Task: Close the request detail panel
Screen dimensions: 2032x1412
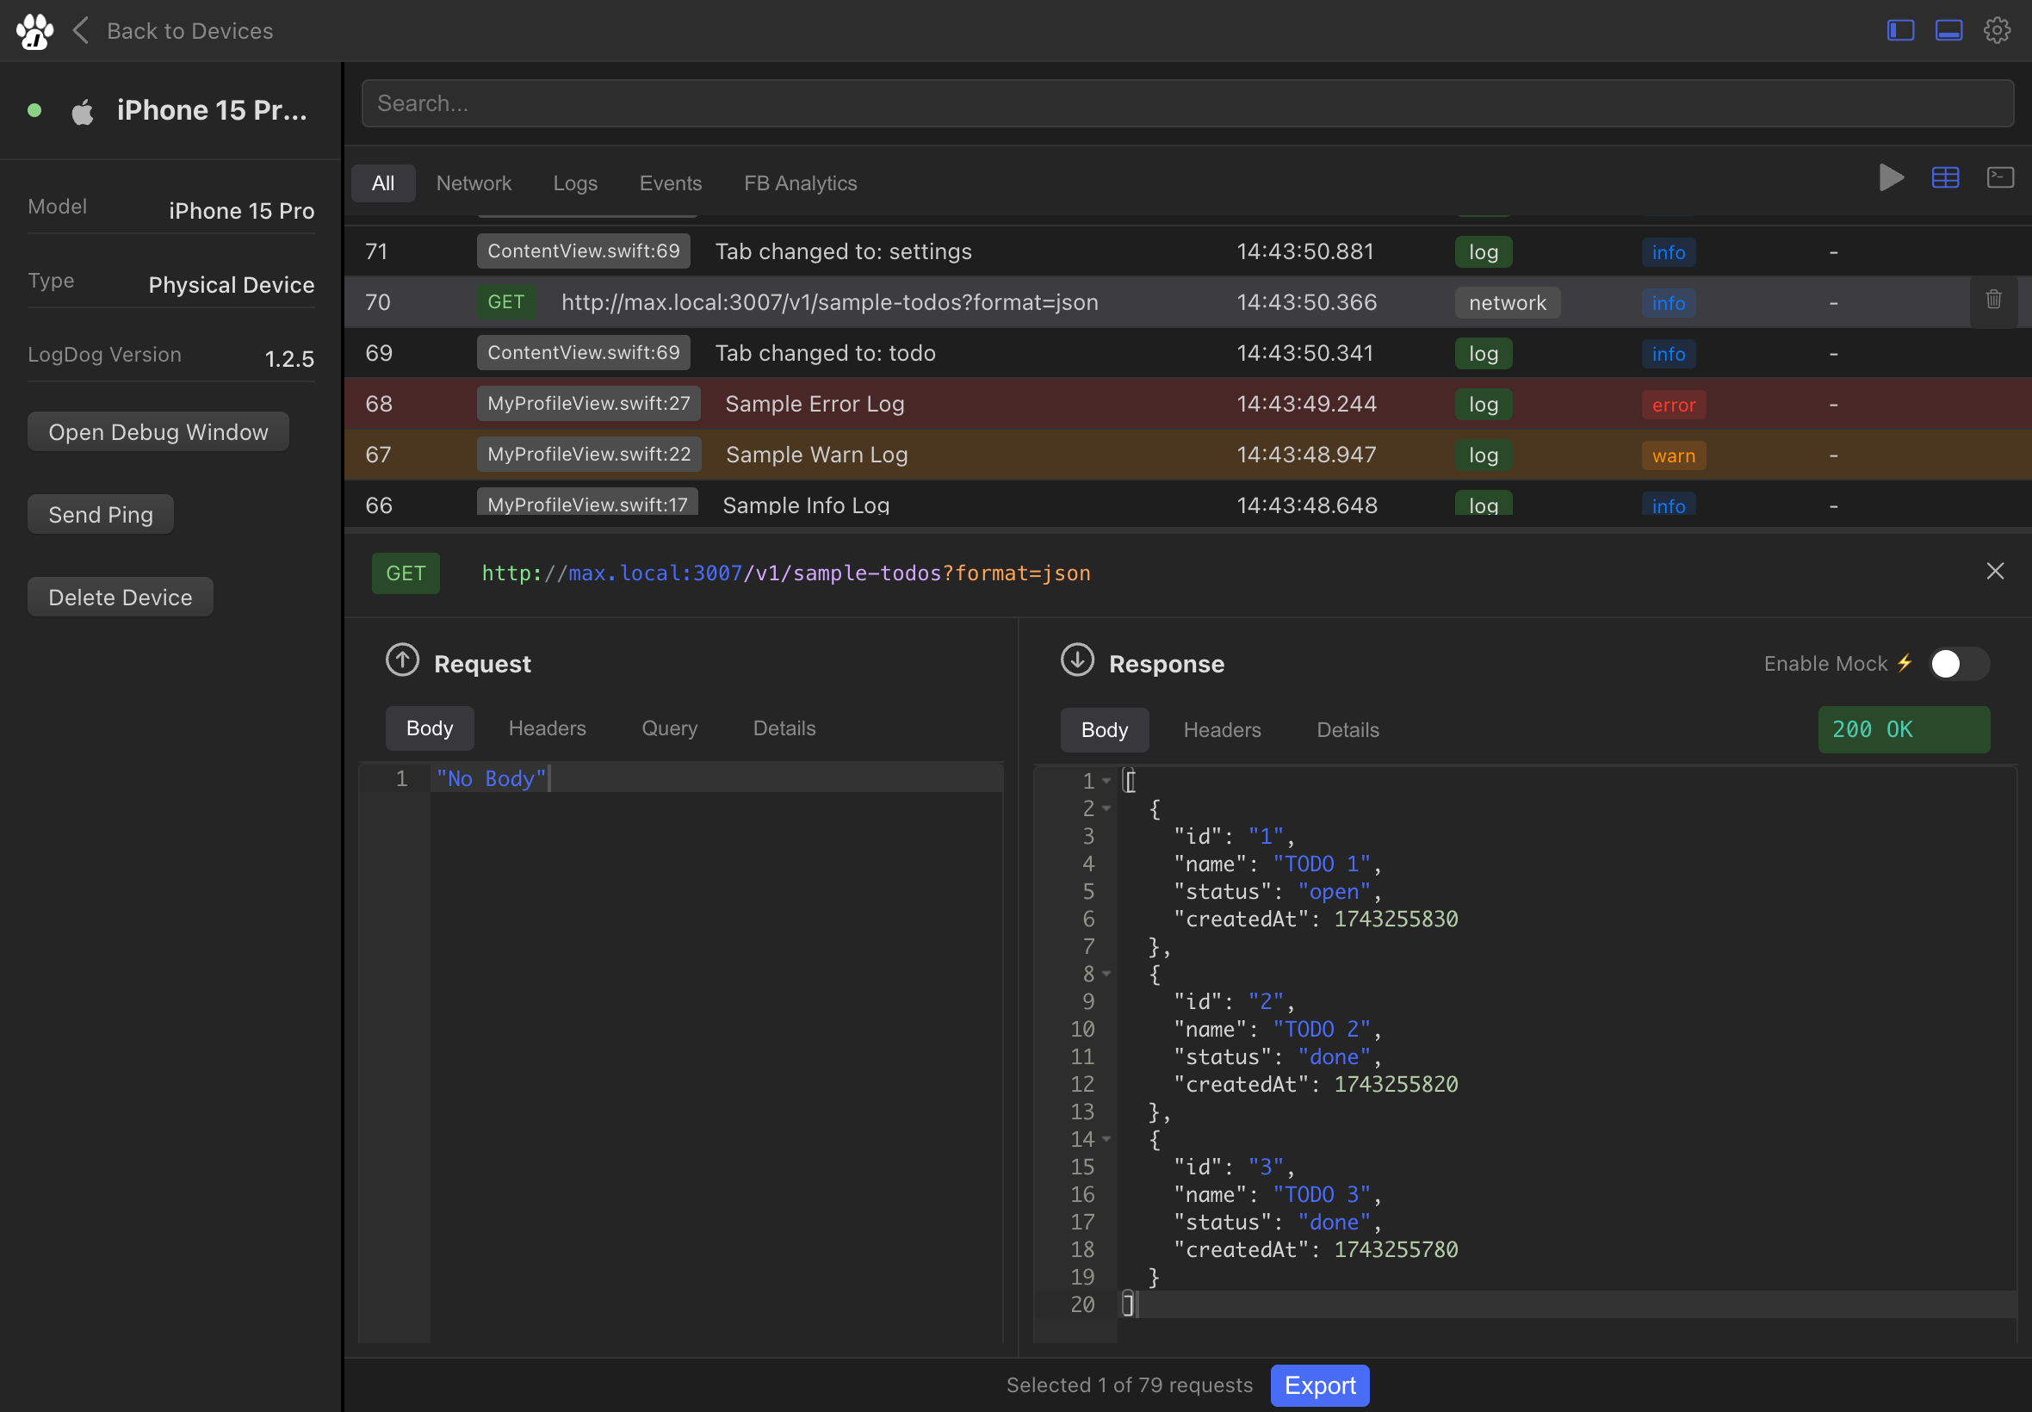Action: (x=1995, y=572)
